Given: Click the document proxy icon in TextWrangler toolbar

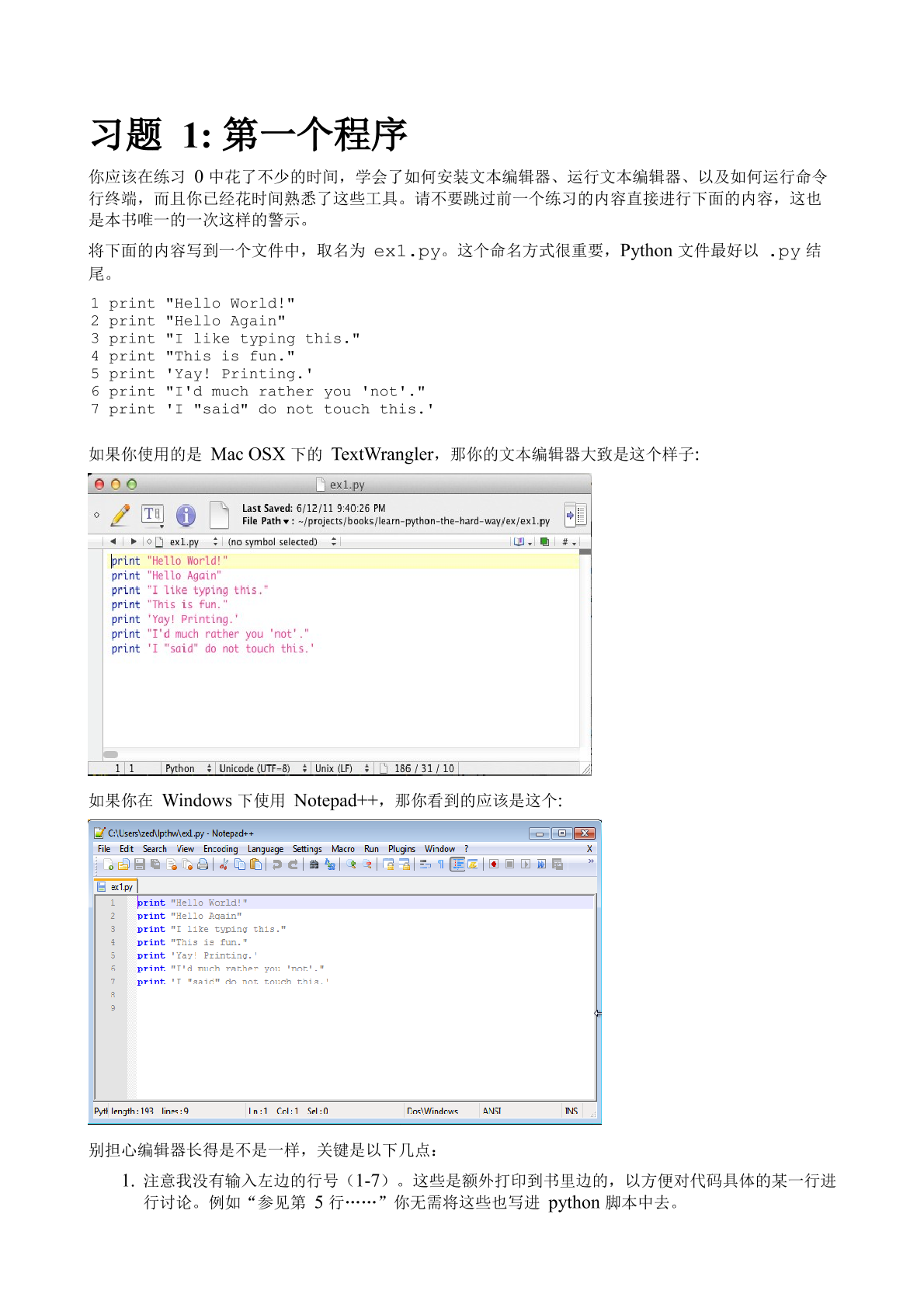Looking at the screenshot, I should [220, 515].
